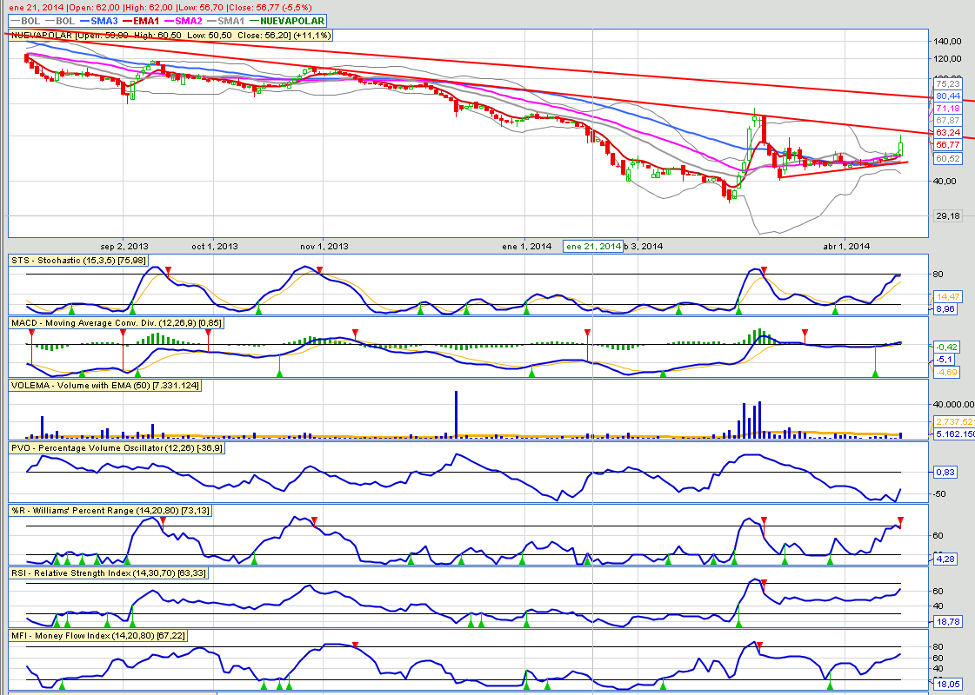Select the green buy marker on MACD near April 2014
Image resolution: width=975 pixels, height=695 pixels.
875,373
